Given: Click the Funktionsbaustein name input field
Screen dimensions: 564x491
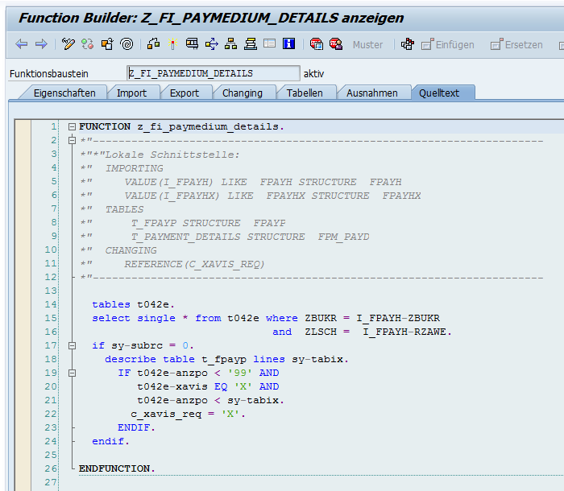Looking at the screenshot, I should click(213, 73).
